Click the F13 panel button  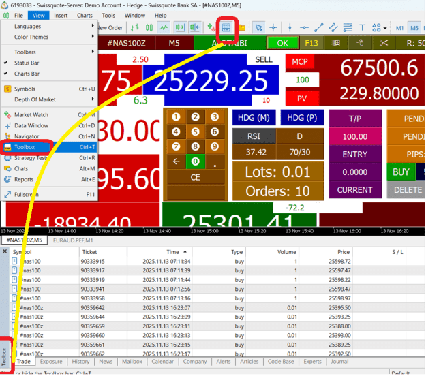point(311,43)
